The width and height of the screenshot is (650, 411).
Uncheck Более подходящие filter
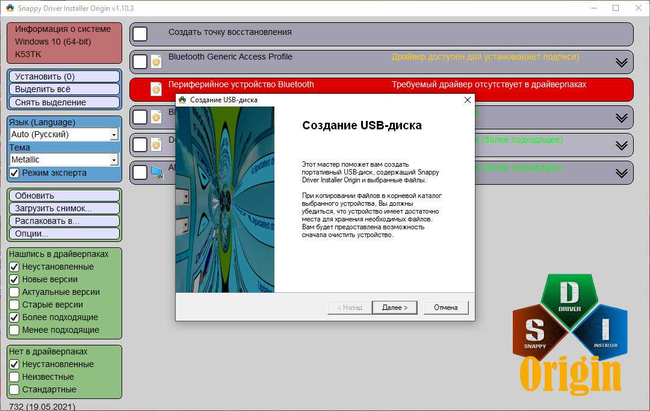point(14,317)
